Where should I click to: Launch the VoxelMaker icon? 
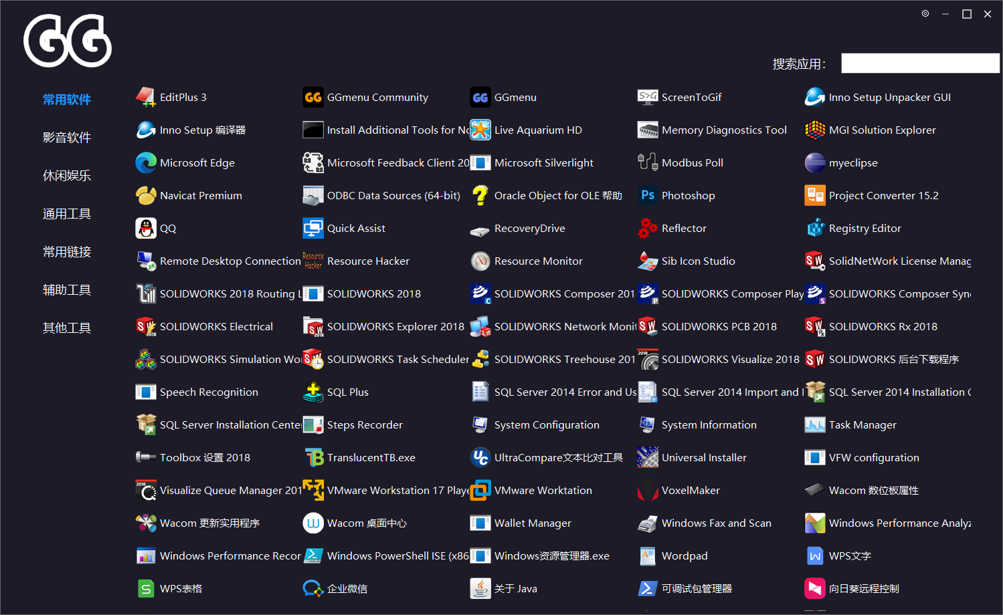tap(648, 490)
